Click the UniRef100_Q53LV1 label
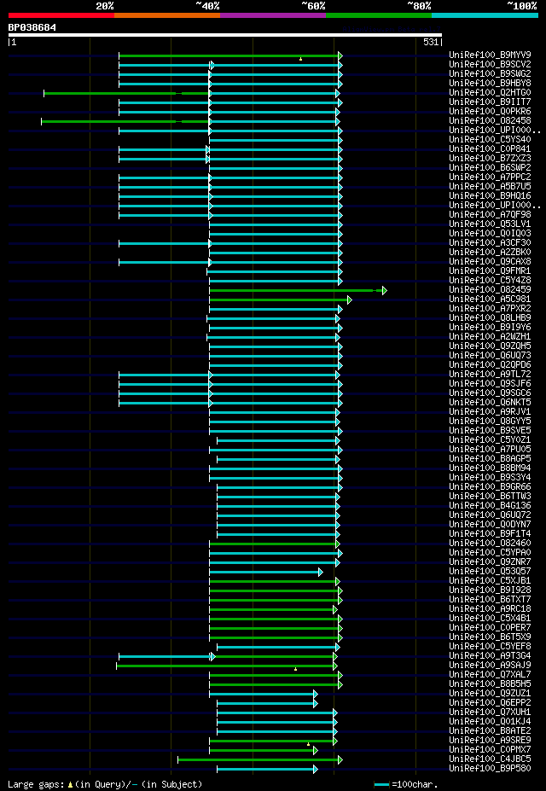Image resolution: width=546 pixels, height=791 pixels. click(x=490, y=224)
